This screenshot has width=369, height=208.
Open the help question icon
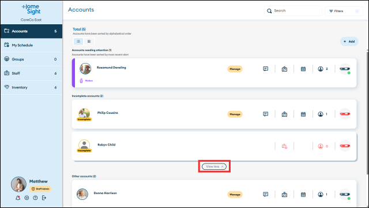(35, 198)
